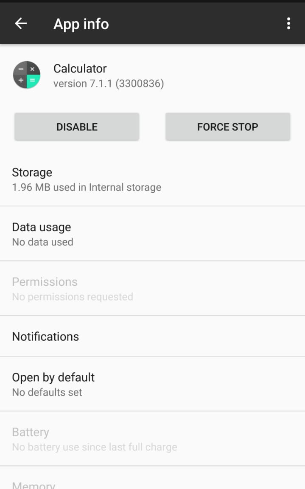Viewport: 305px width, 489px height.
Task: Tap the Calculator app icon
Action: point(27,75)
